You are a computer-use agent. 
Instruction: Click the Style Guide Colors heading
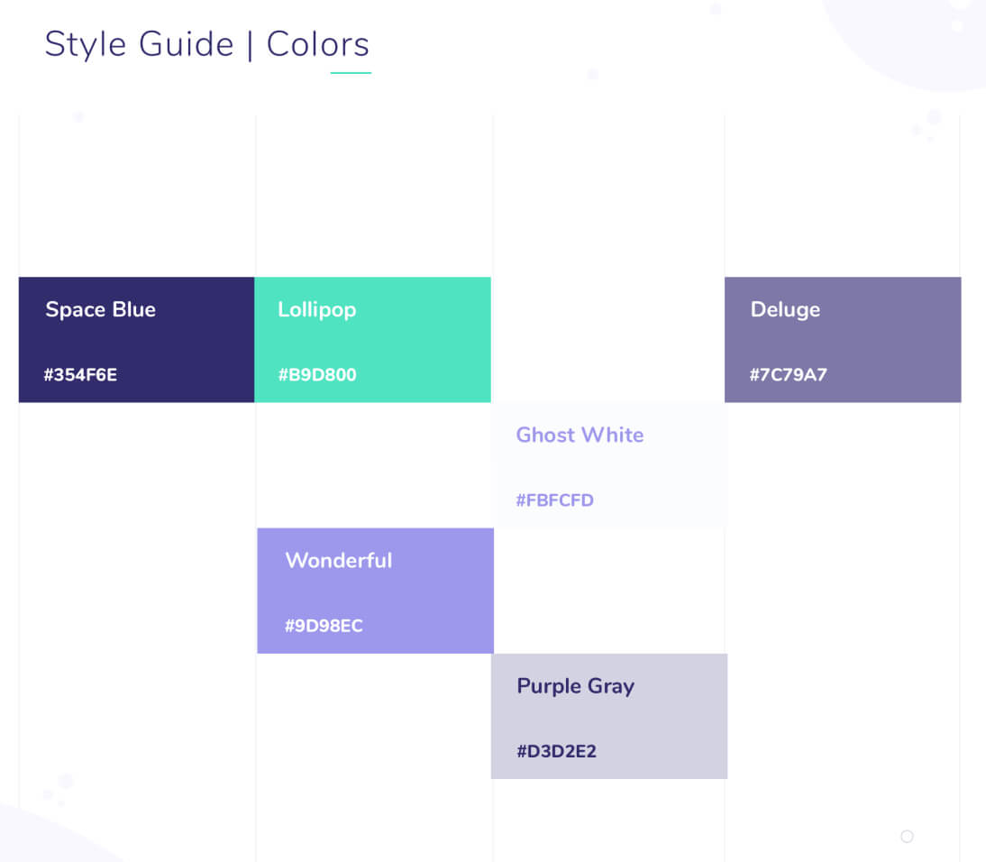(x=207, y=43)
